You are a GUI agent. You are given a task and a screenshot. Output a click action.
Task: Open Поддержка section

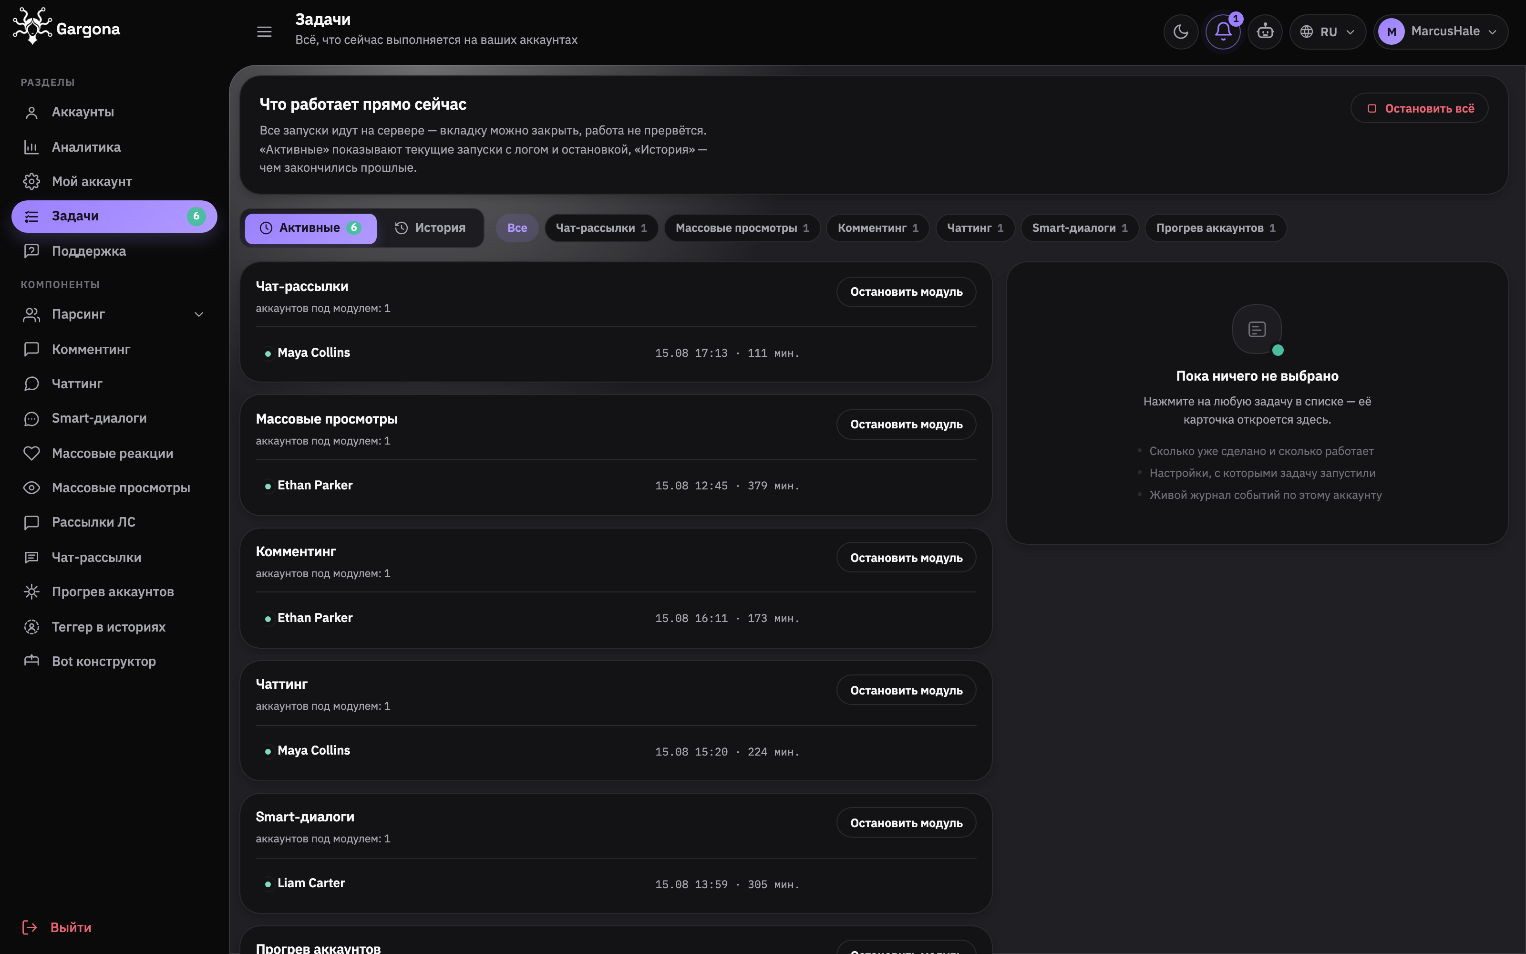pos(114,251)
